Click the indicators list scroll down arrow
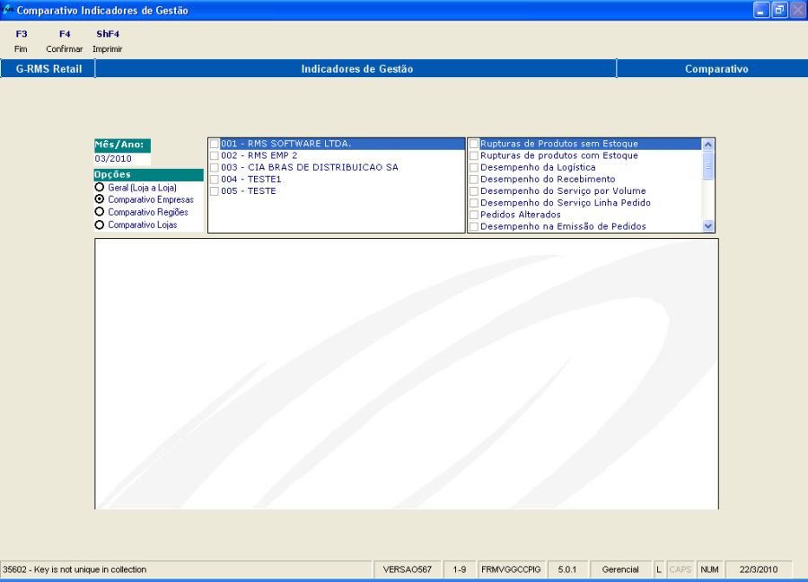Image resolution: width=808 pixels, height=582 pixels. click(708, 225)
